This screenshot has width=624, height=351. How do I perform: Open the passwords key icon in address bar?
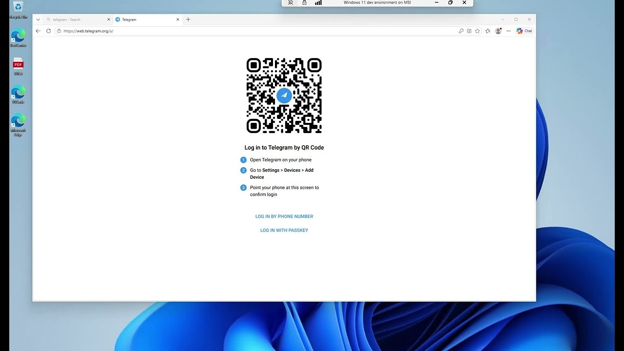coord(461,31)
